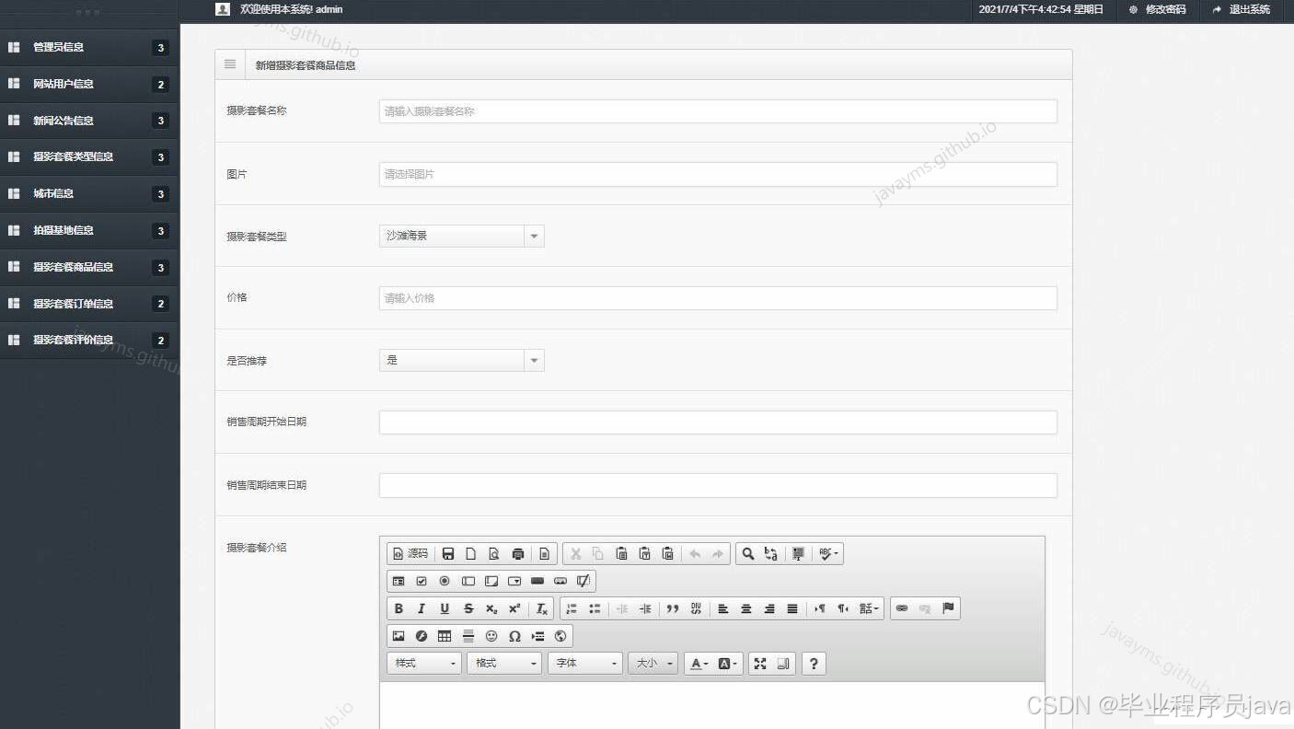Open the Templates icon in editor toolbar
The width and height of the screenshot is (1294, 729).
click(544, 553)
